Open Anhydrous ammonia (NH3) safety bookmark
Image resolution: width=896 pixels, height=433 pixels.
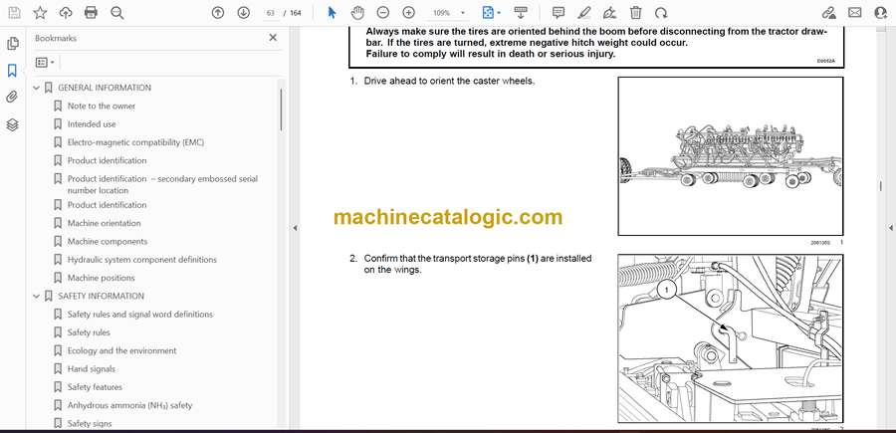point(129,405)
